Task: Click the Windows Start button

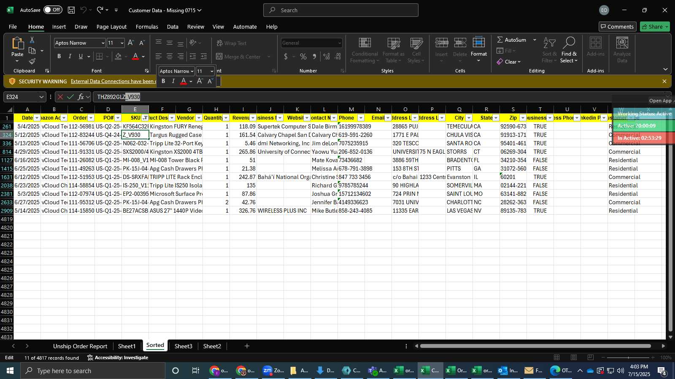Action: tap(10, 371)
